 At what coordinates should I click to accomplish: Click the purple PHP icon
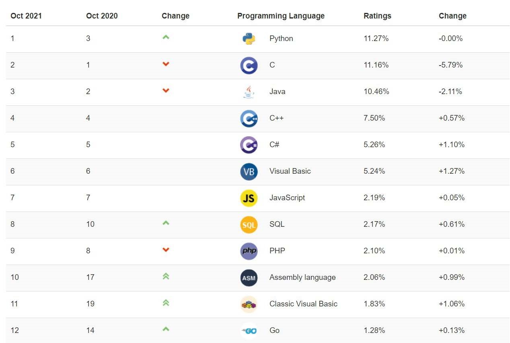click(249, 251)
